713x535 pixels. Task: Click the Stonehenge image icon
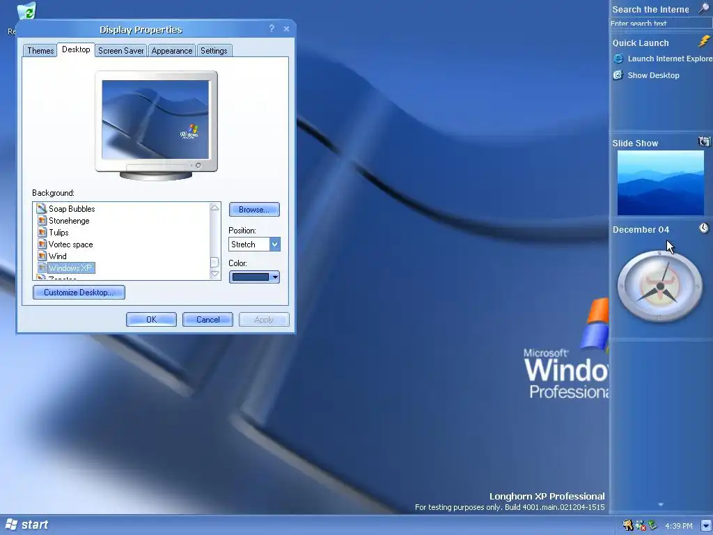tap(42, 221)
